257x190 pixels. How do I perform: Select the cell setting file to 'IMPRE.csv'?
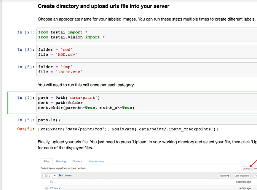147,69
